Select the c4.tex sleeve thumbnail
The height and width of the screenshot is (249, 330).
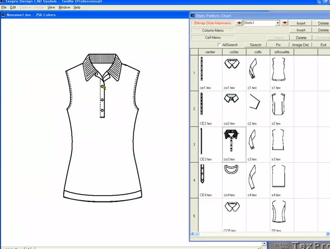[252, 177]
